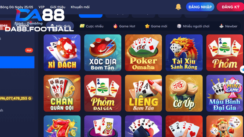The width and height of the screenshot is (244, 137).
Task: Go to the Giới thiệu page
Action: click(x=58, y=7)
